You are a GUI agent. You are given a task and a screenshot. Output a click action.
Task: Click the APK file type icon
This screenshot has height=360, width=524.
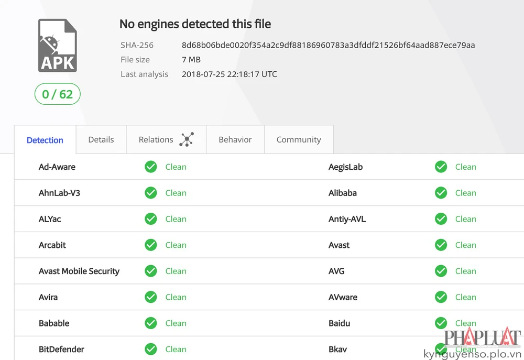pos(58,46)
